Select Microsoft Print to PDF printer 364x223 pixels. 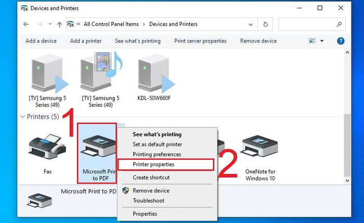coord(97,154)
